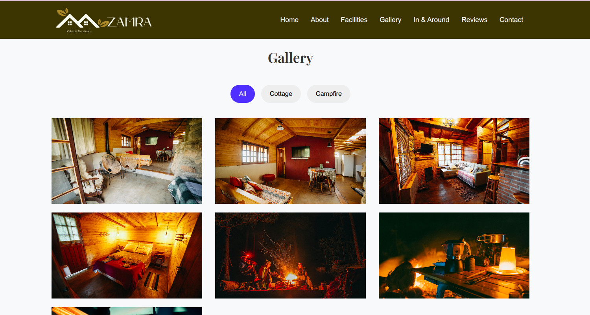
Task: Open the Home page link
Action: point(289,20)
